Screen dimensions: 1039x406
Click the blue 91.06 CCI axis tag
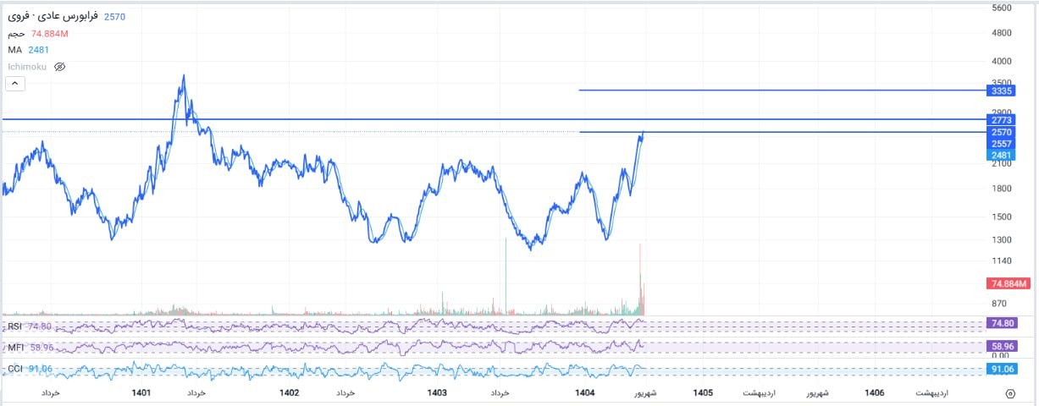point(1002,369)
